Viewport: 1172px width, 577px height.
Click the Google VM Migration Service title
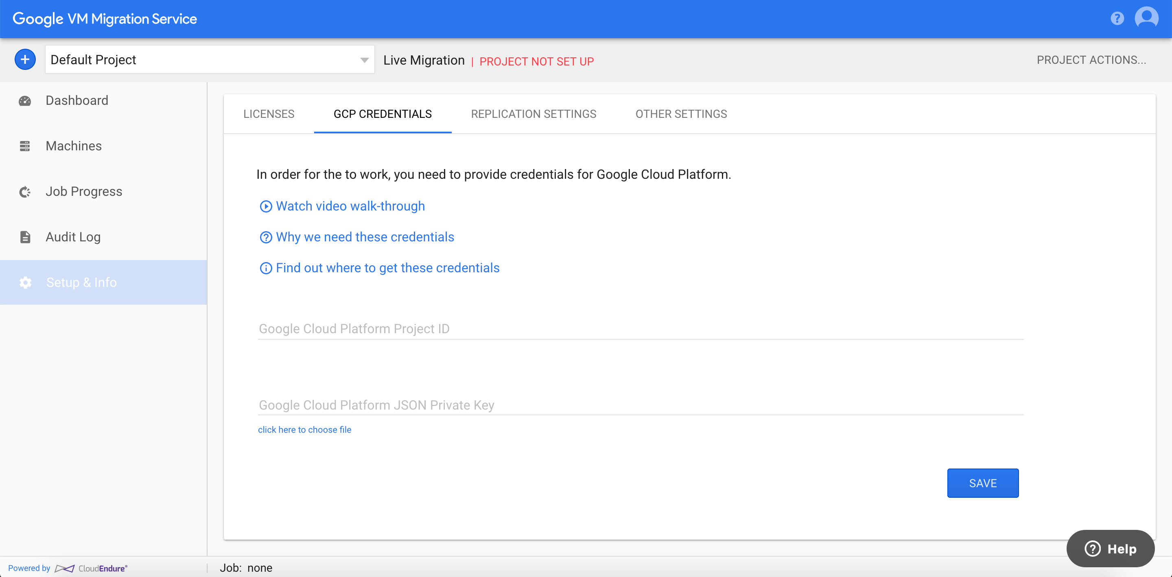[x=105, y=19]
